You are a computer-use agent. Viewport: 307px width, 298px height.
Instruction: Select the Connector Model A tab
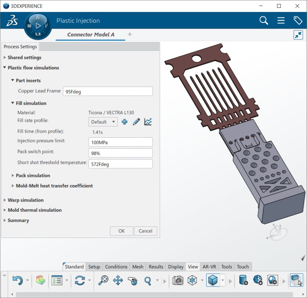click(x=91, y=35)
